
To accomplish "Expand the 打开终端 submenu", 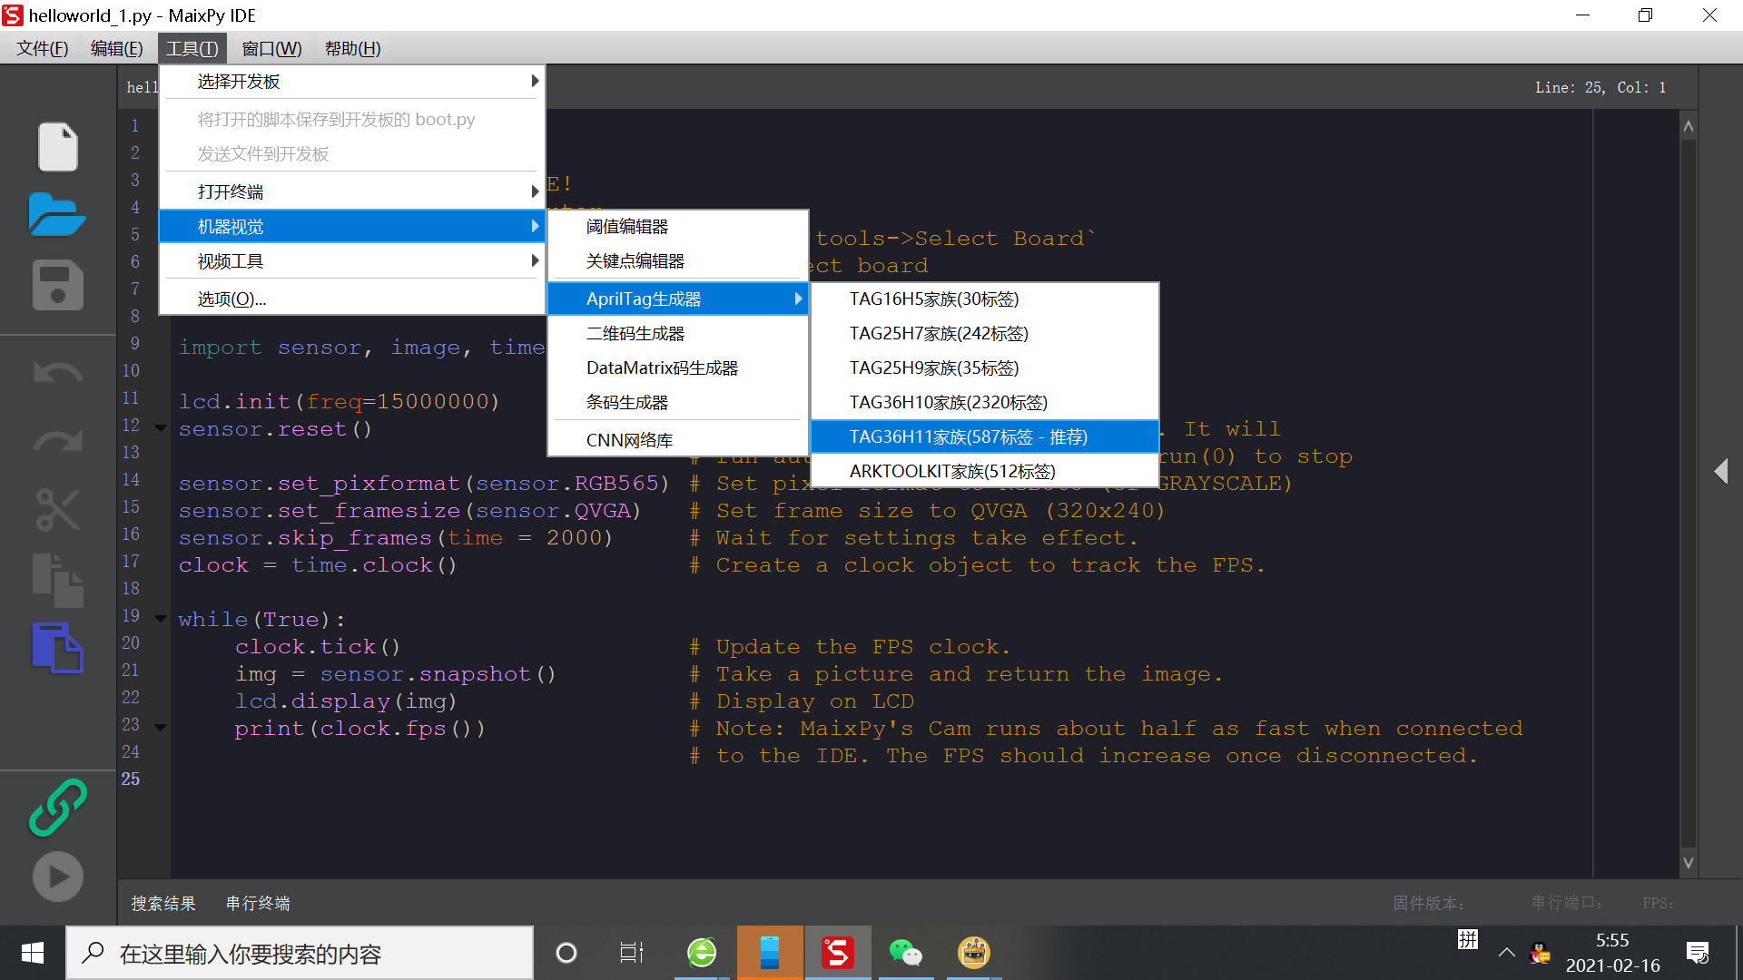I will click(352, 191).
